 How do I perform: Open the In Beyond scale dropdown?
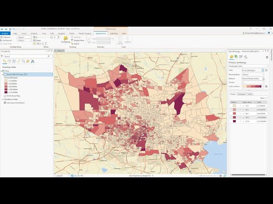pyautogui.click(x=24, y=37)
